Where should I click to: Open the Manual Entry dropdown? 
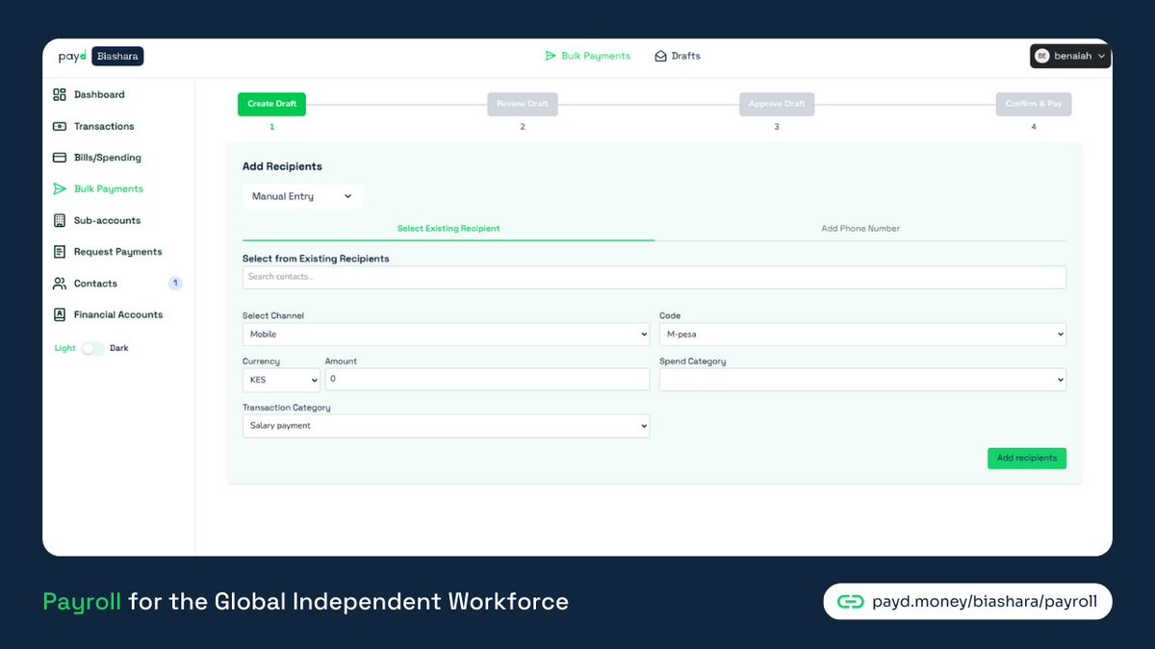[302, 196]
